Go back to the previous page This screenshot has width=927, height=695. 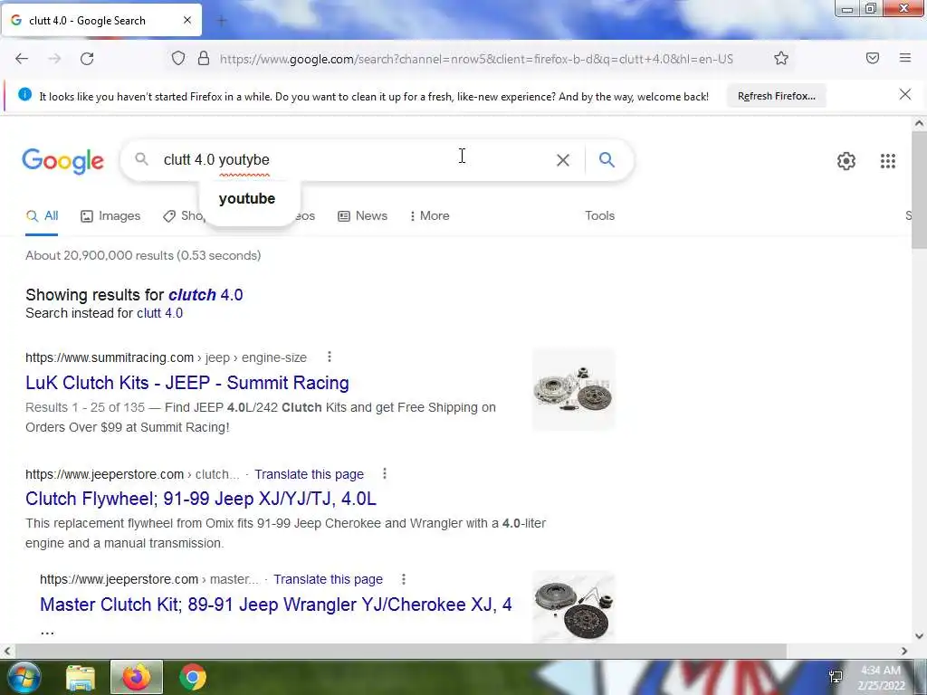coord(22,59)
